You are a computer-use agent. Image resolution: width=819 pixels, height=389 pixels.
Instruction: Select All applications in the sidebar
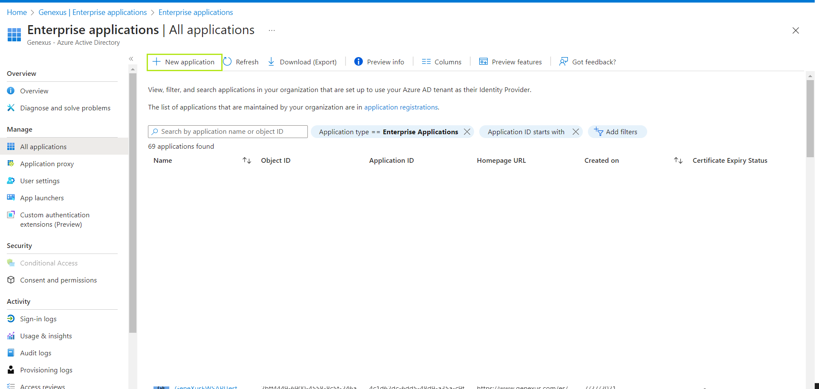64,147
